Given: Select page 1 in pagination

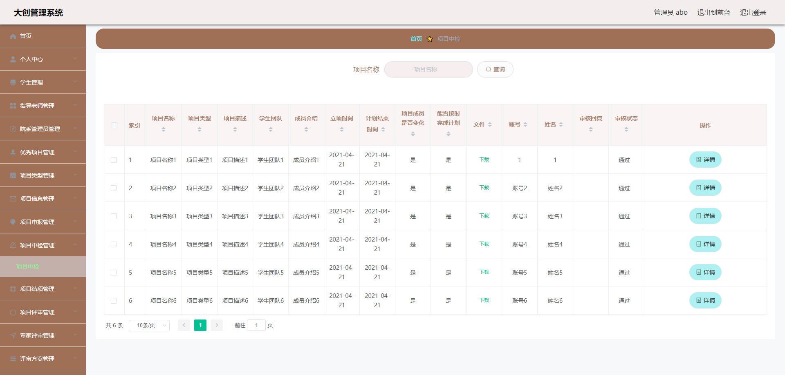Looking at the screenshot, I should (x=200, y=325).
